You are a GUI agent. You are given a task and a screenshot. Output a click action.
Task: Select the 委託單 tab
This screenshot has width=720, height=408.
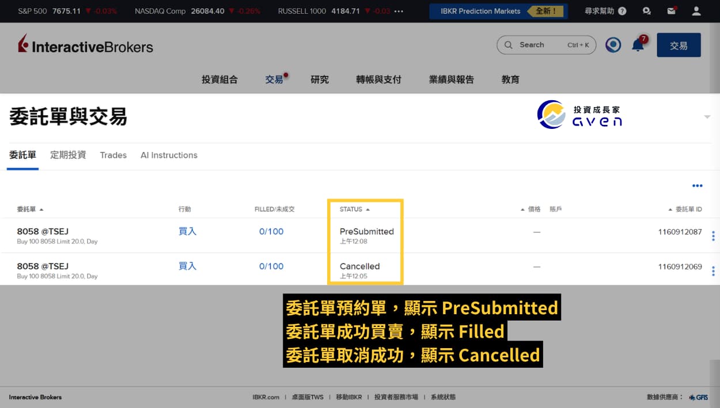[x=22, y=155]
